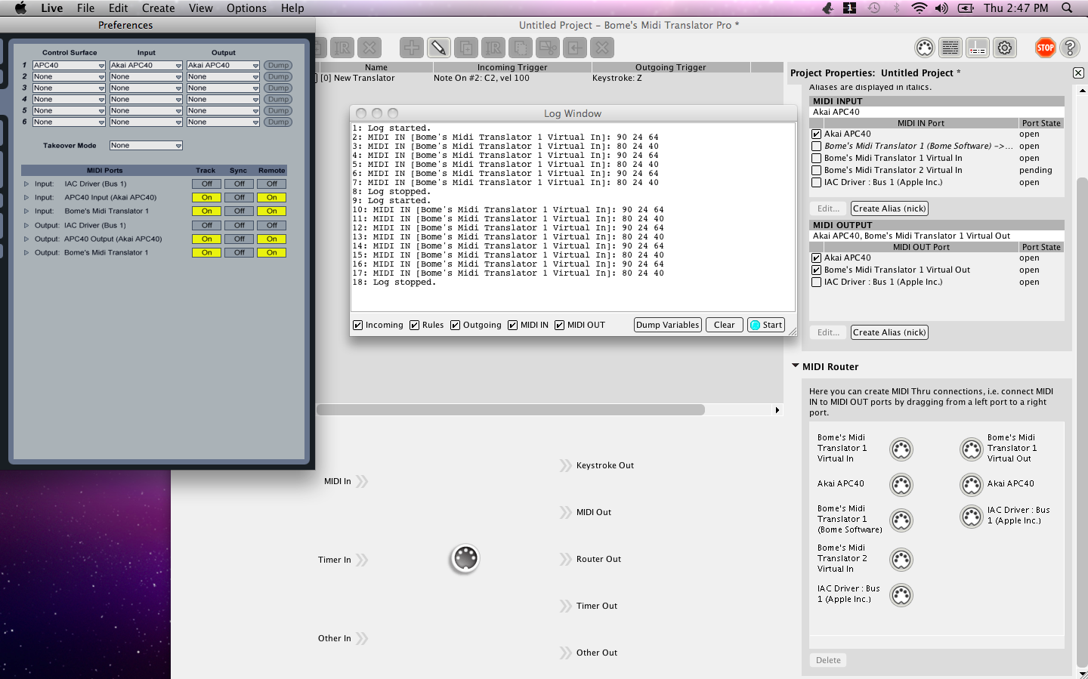Image resolution: width=1088 pixels, height=679 pixels.
Task: Toggle the MIDI OUT log checkbox
Action: (560, 326)
